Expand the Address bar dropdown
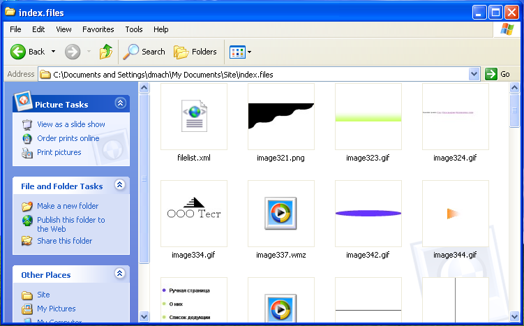 [474, 74]
